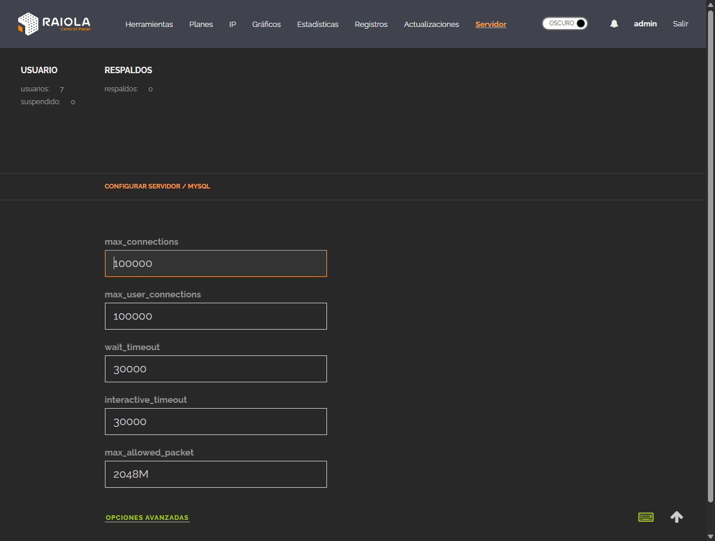The height and width of the screenshot is (541, 715).
Task: Click the admin user link
Action: pyautogui.click(x=645, y=24)
